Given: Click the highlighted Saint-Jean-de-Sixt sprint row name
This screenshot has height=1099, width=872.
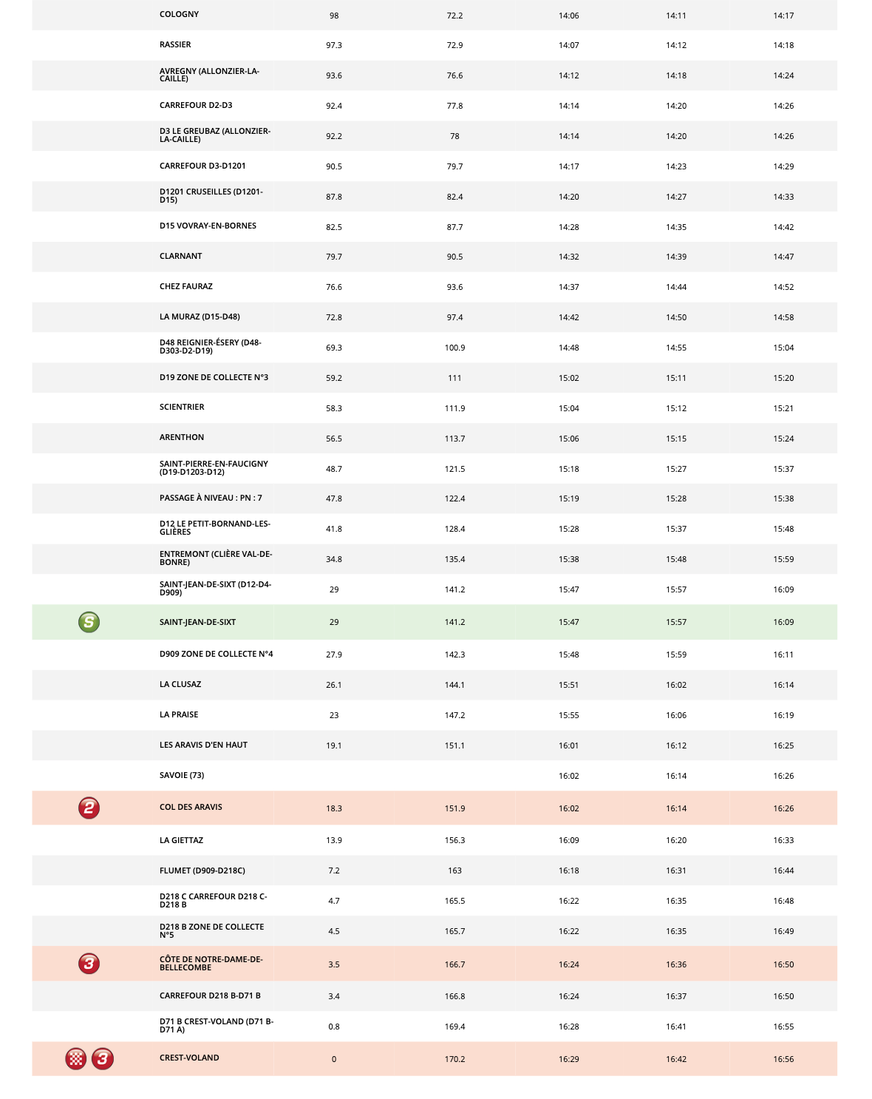Looking at the screenshot, I should pos(197,623).
